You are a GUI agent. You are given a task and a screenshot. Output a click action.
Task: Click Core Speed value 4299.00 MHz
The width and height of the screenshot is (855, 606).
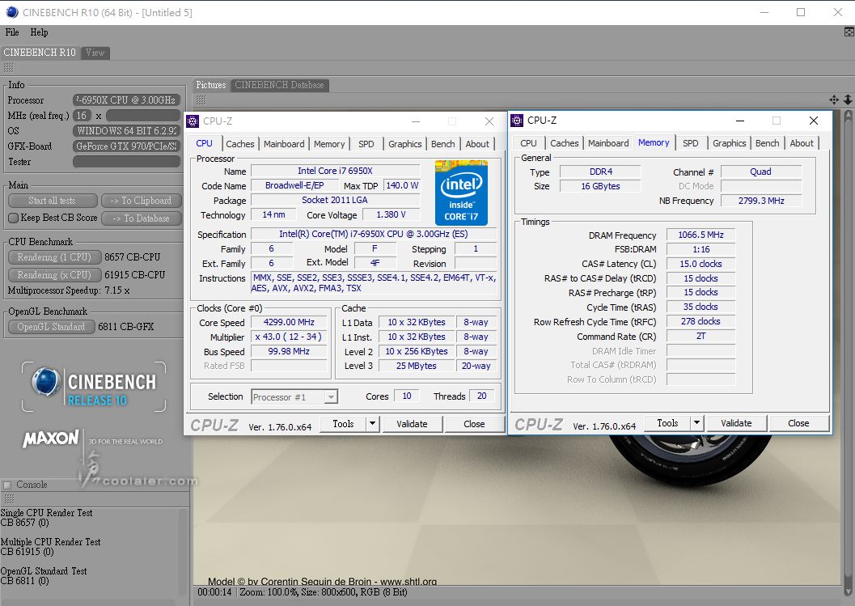(289, 322)
